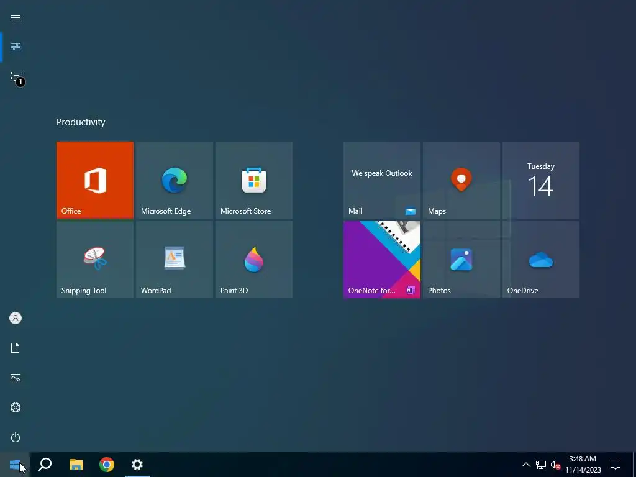Click the muted volume tray icon

pos(555,465)
